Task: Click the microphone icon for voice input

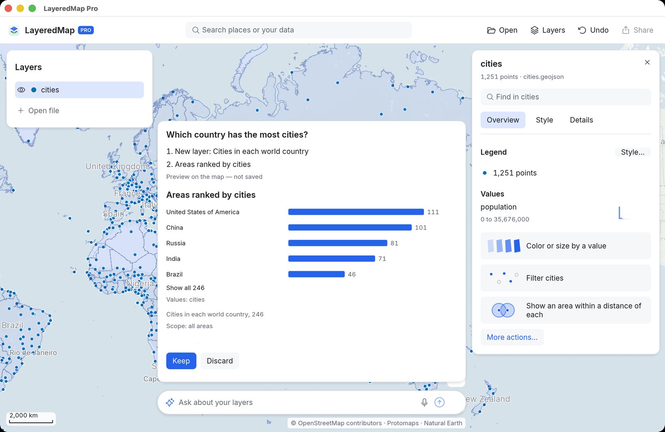Action: [424, 403]
